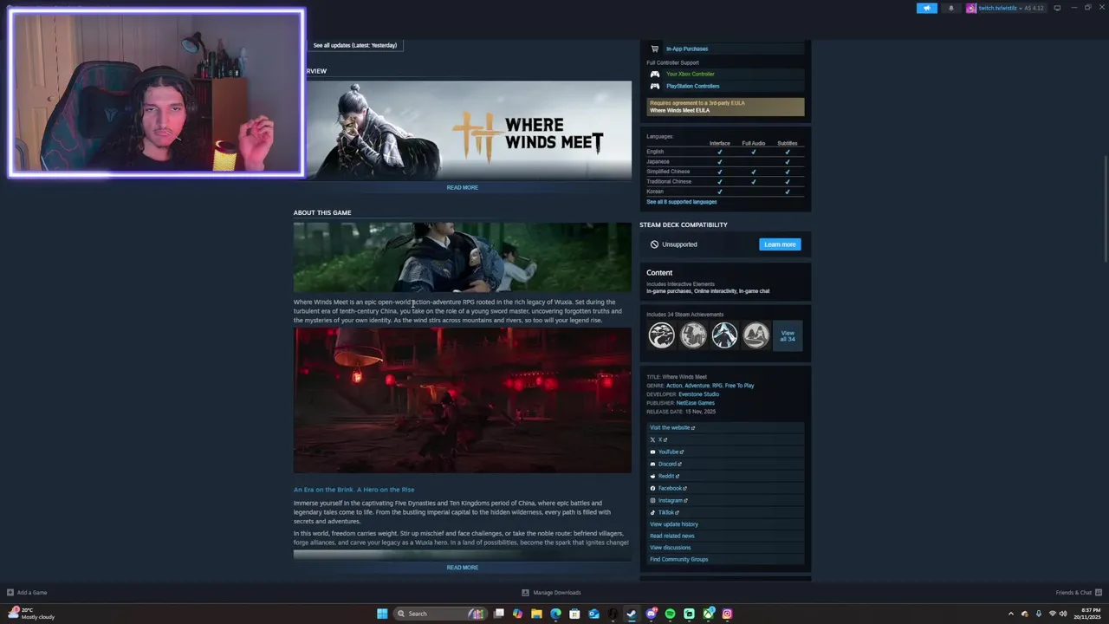Image resolution: width=1109 pixels, height=624 pixels.
Task: Click the Big Picture mode monitor icon
Action: pyautogui.click(x=1057, y=8)
